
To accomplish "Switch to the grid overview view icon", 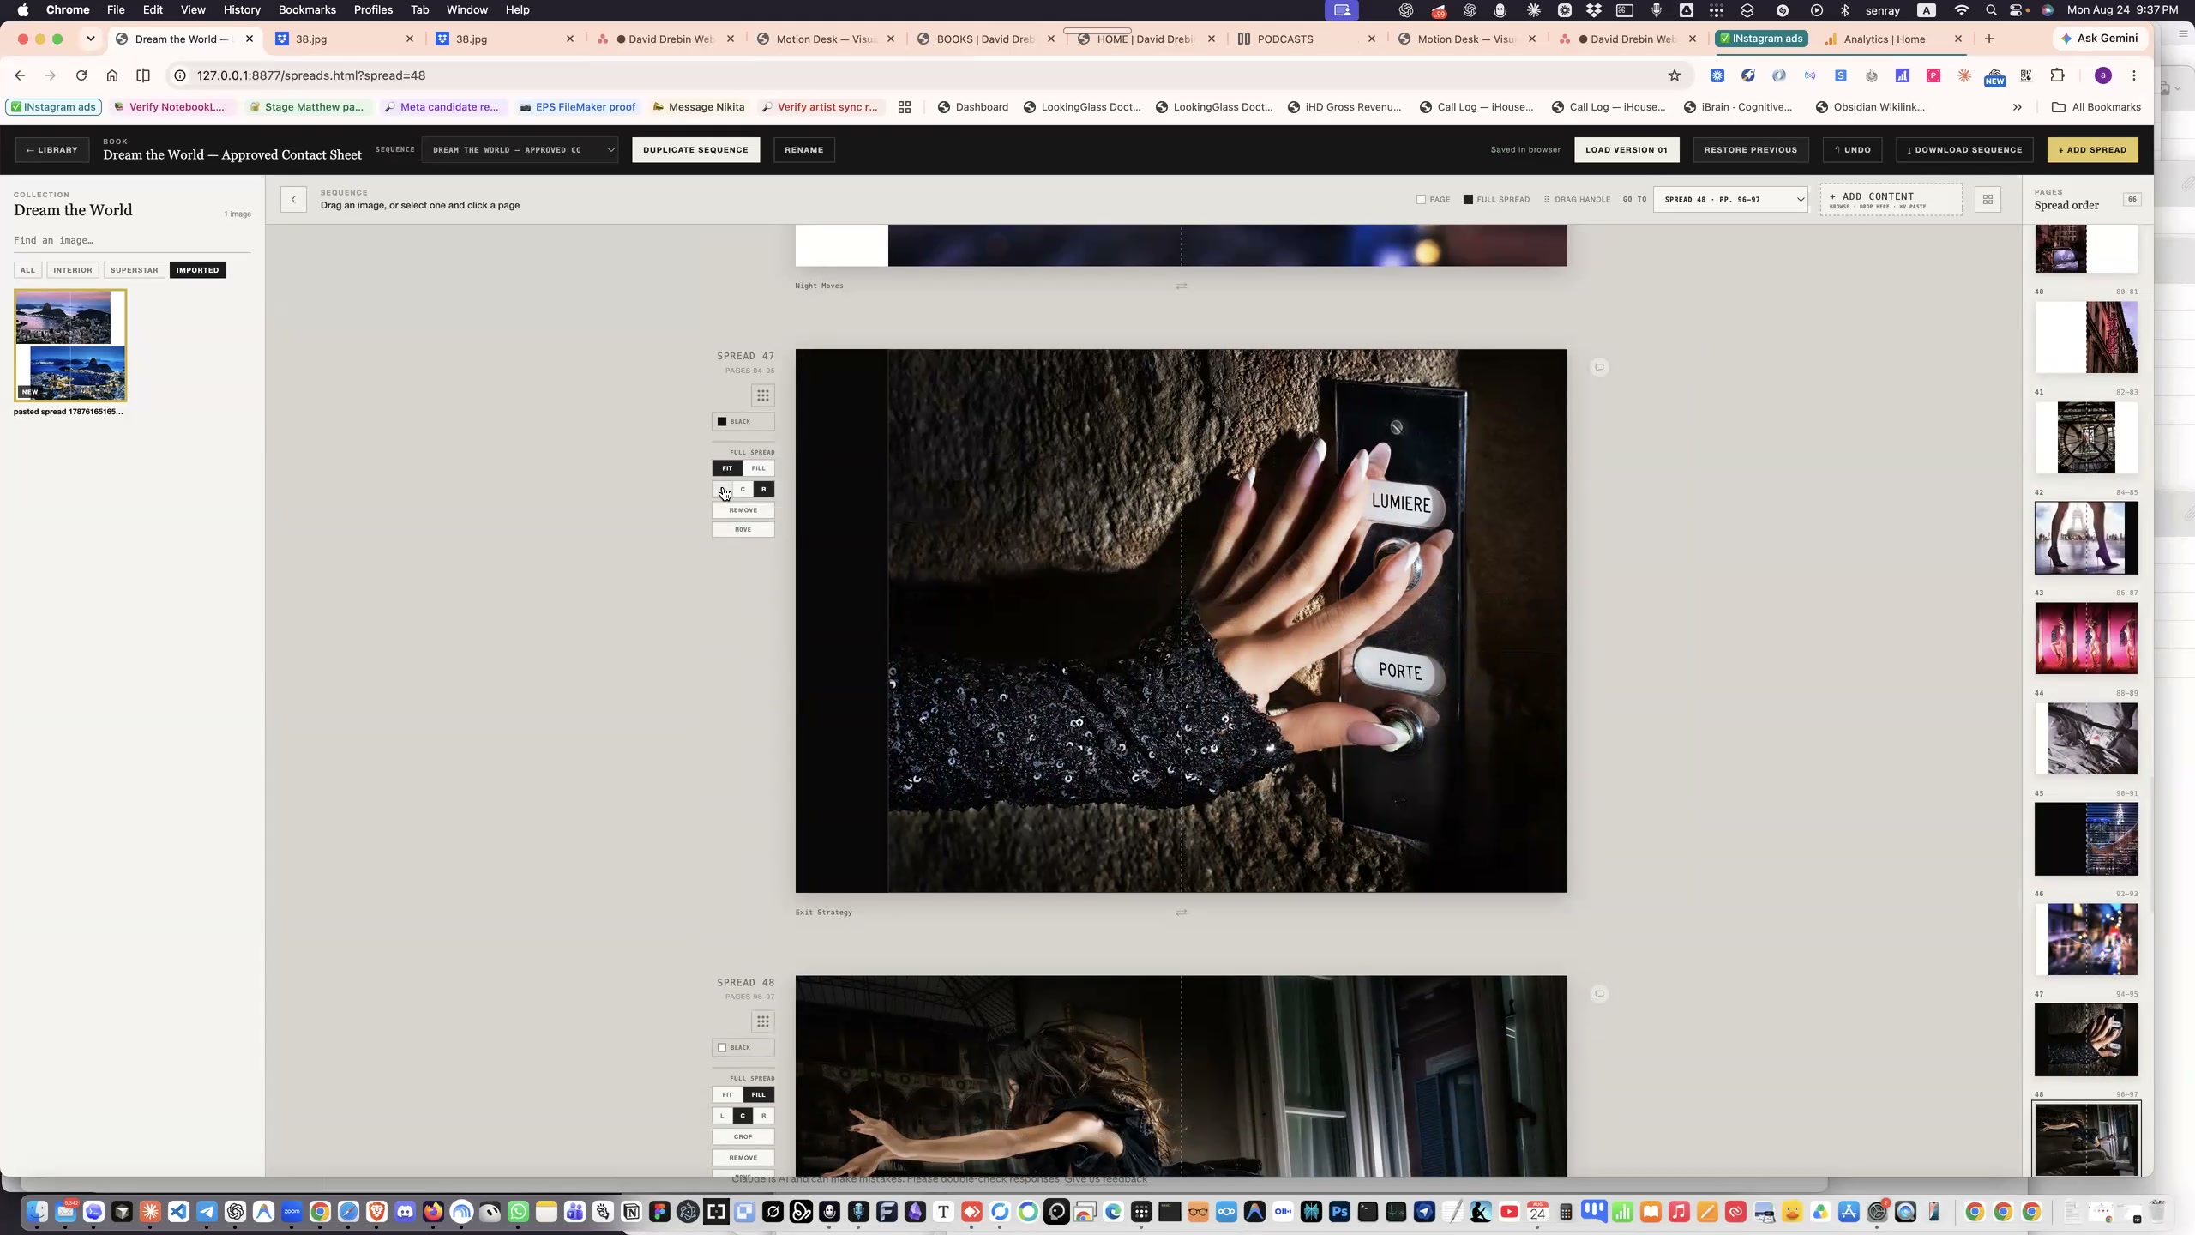I will coord(1988,200).
